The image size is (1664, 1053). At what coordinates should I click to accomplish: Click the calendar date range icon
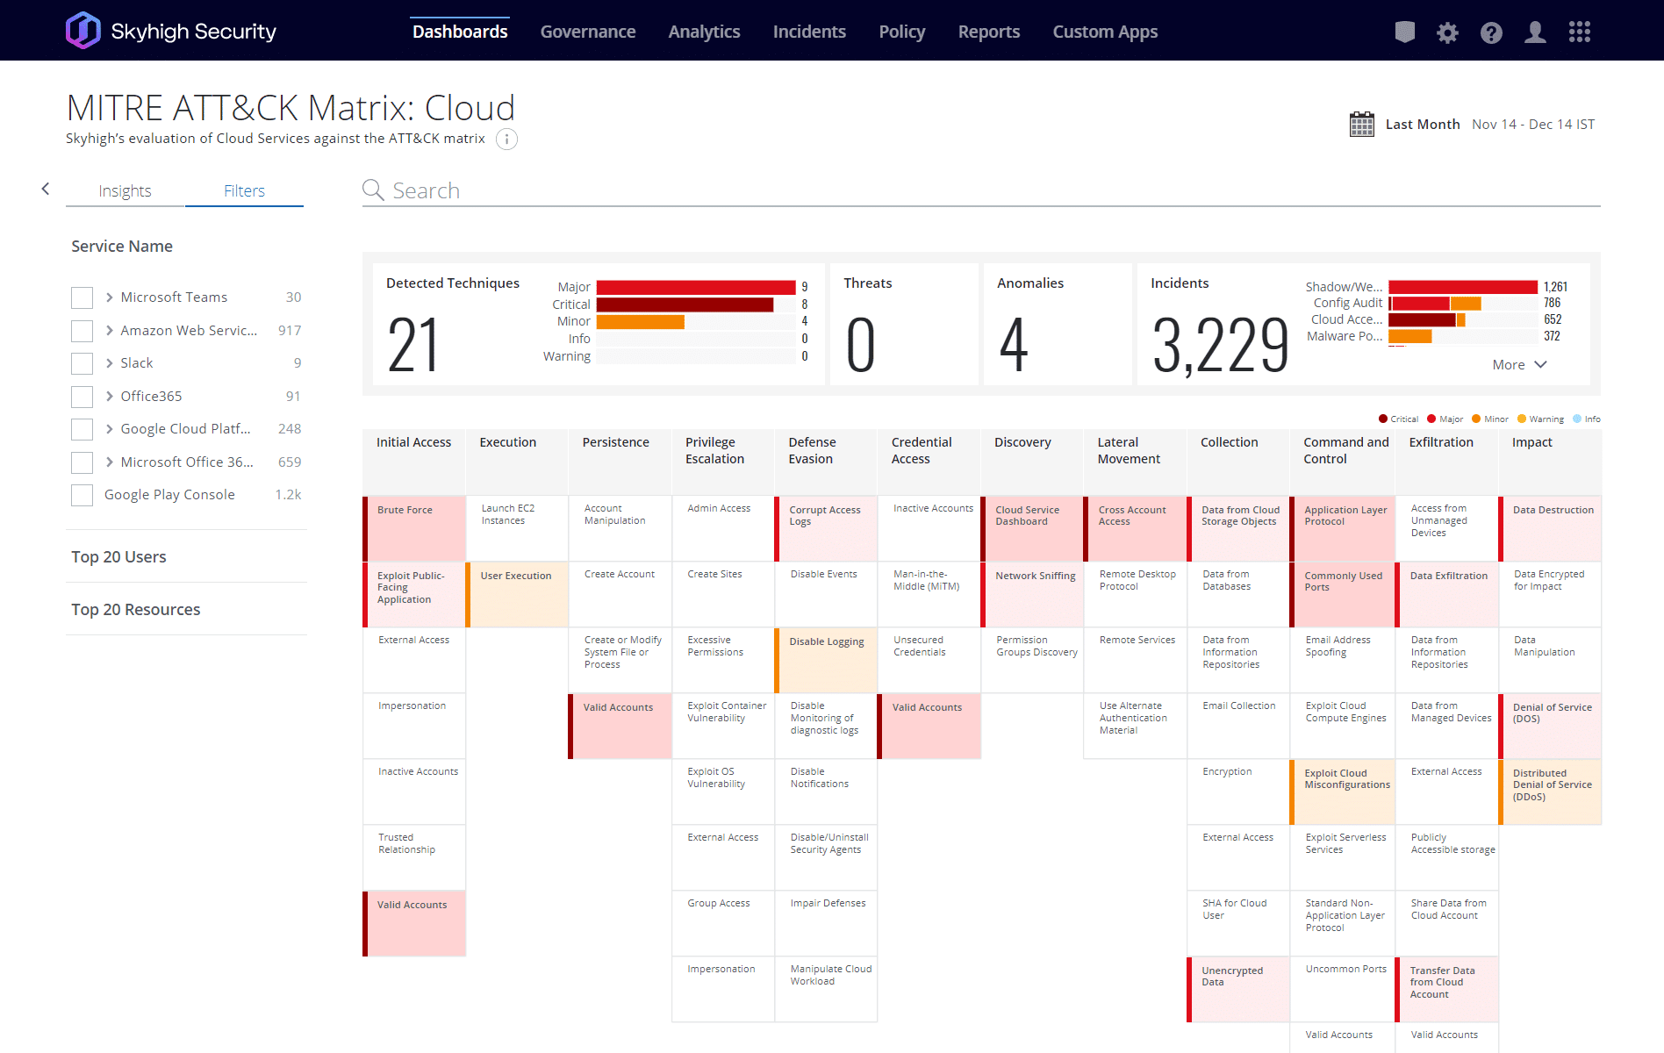coord(1361,125)
